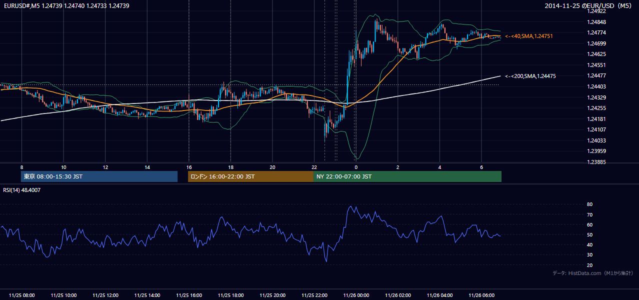Click price axis value 1.24774
Viewport: 639px width, 300px height.
point(596,32)
